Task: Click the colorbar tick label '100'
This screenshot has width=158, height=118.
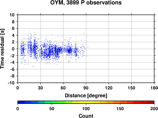Action: [86, 109]
